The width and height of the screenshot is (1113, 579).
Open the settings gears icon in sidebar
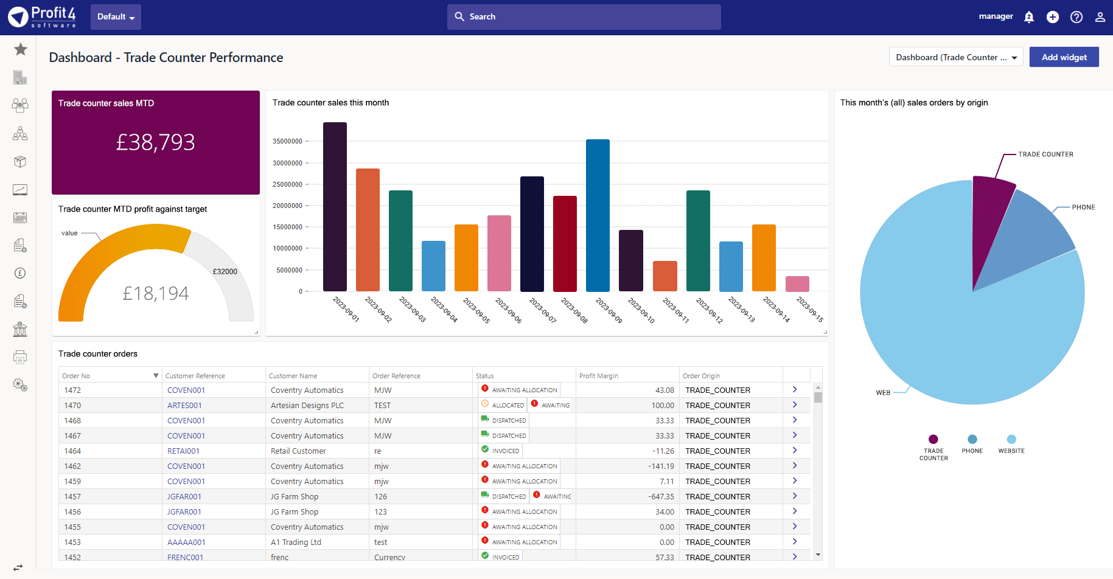[20, 385]
